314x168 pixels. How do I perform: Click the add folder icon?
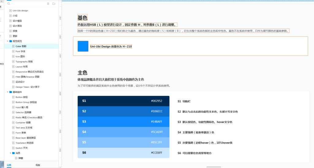click(54, 4)
